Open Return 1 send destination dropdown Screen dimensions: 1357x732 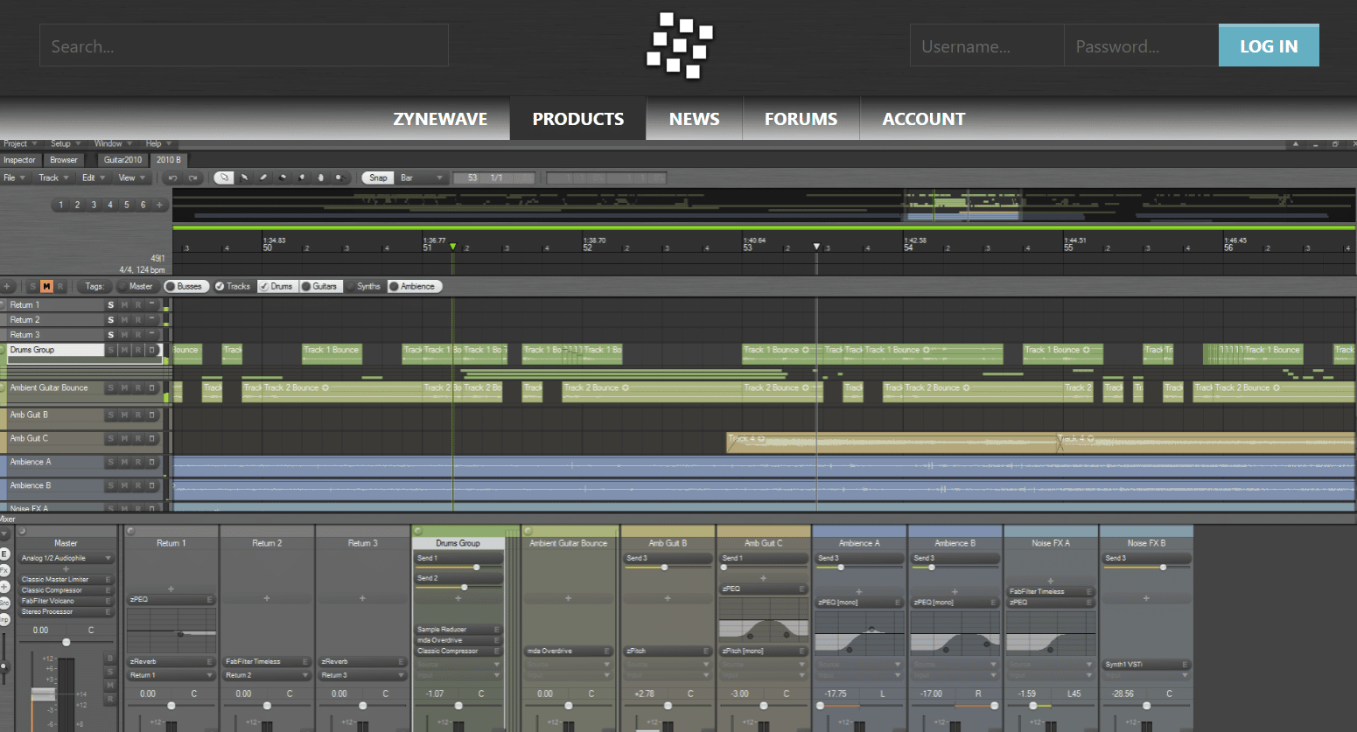coord(171,675)
